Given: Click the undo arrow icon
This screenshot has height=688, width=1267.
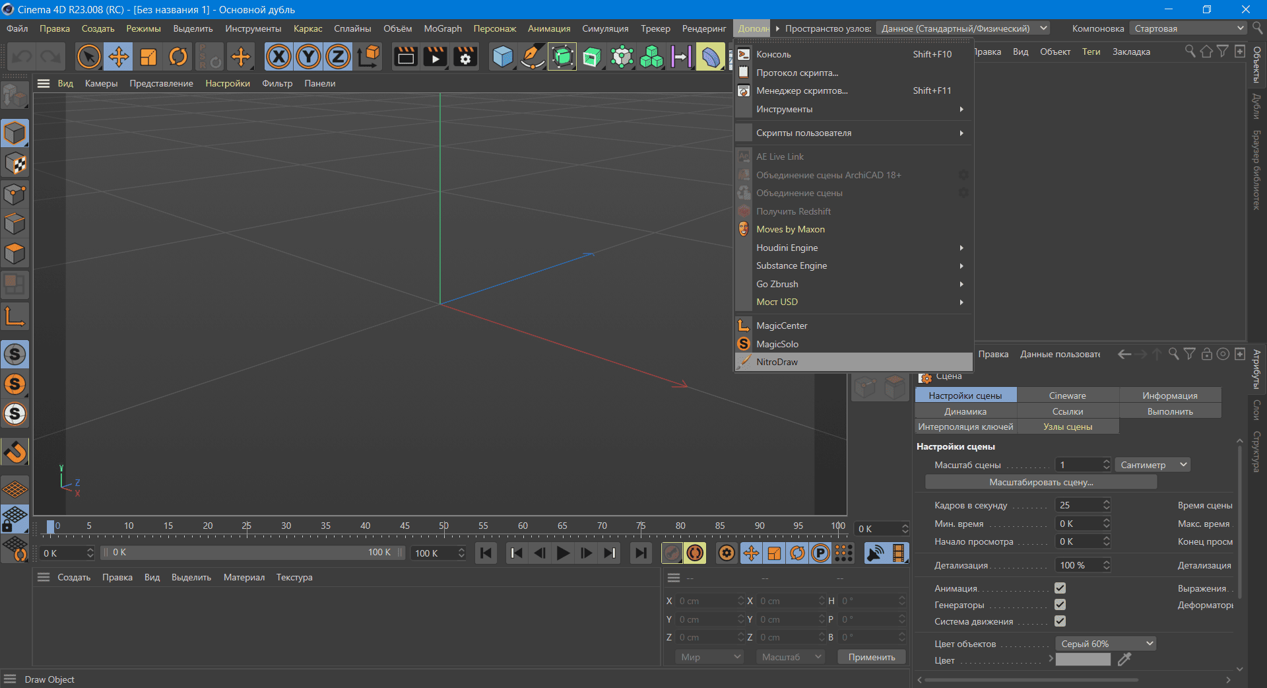Looking at the screenshot, I should click(x=22, y=57).
